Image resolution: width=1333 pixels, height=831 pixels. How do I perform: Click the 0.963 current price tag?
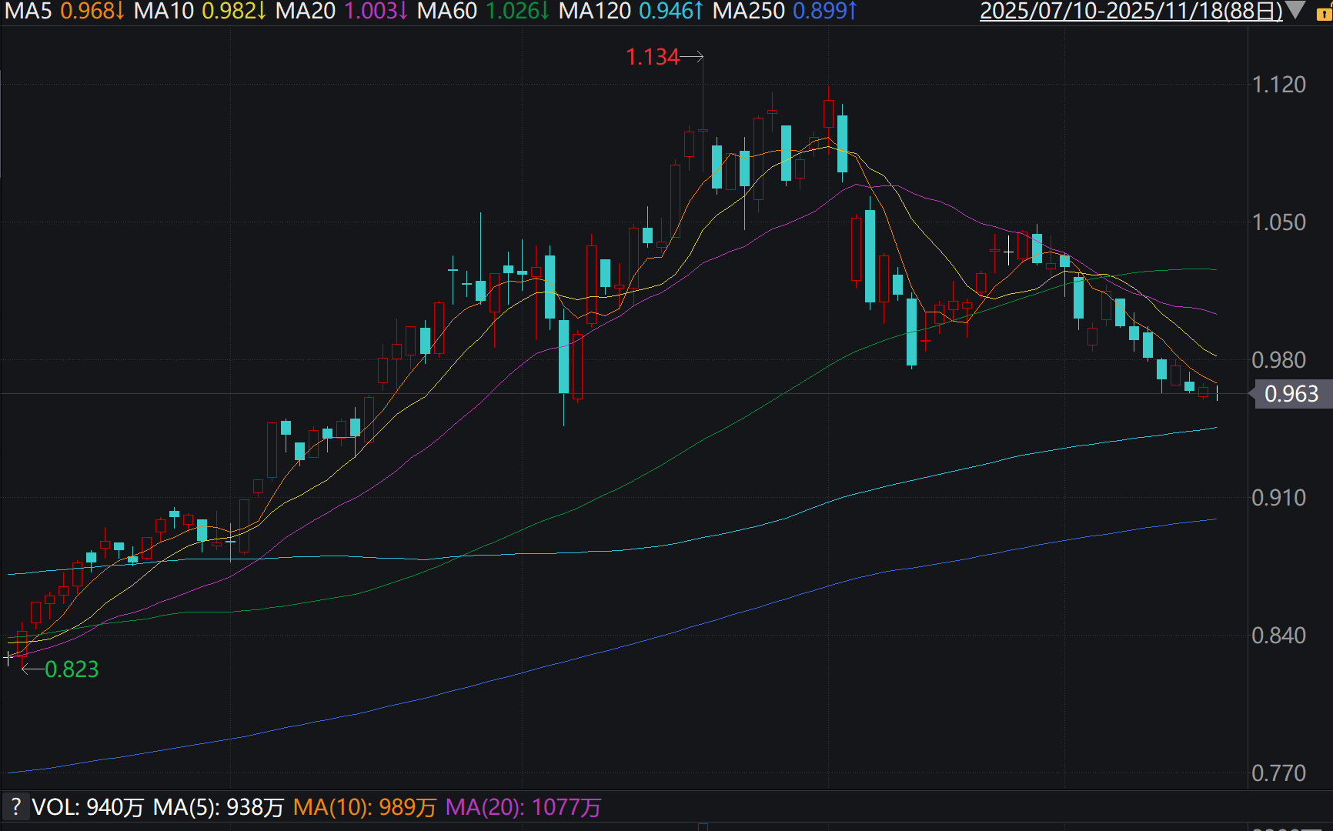1291,394
